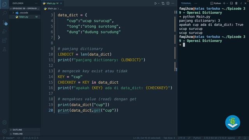Click 'panjang dictionary: 3' terminal output

pos(200,21)
